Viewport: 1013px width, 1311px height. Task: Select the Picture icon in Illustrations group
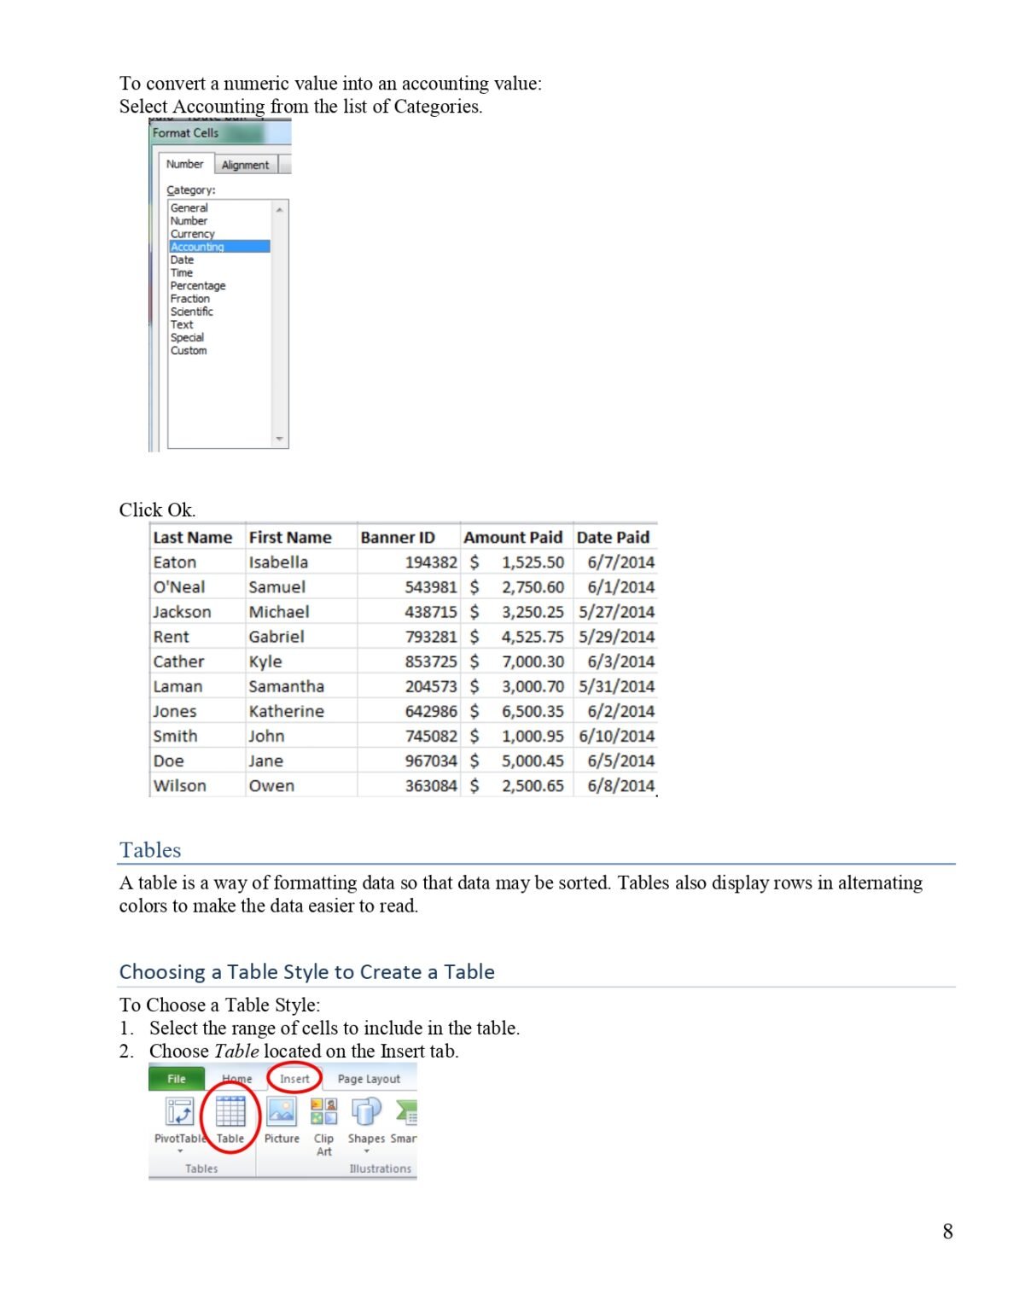pyautogui.click(x=282, y=1112)
